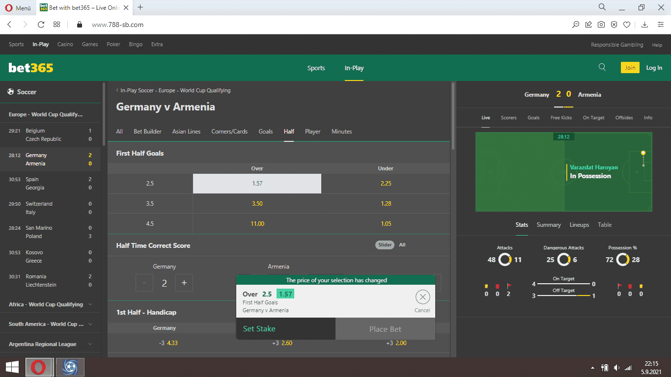Open browser downloads icon
This screenshot has height=377, width=671.
pos(645,25)
